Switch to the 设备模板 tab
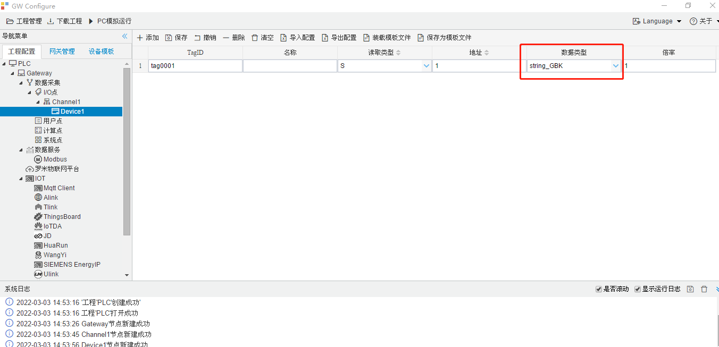The image size is (719, 347). pyautogui.click(x=102, y=52)
